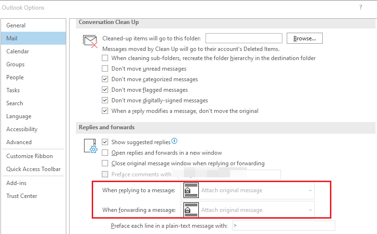Toggle When a reply modifies a message checkbox
Viewport: 377px width, 234px height.
pos(105,111)
